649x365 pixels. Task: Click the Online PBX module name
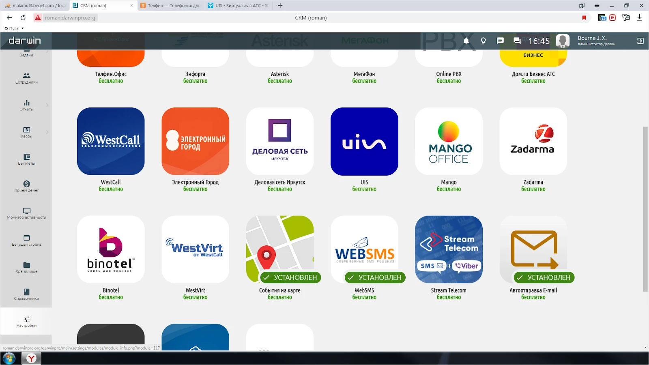tap(449, 74)
